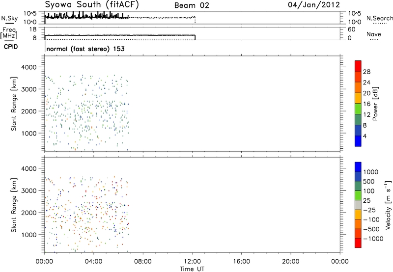Click the velocity panel 'Slant Range [km]' label
Viewport: 393px width, 272px height.
pos(14,205)
